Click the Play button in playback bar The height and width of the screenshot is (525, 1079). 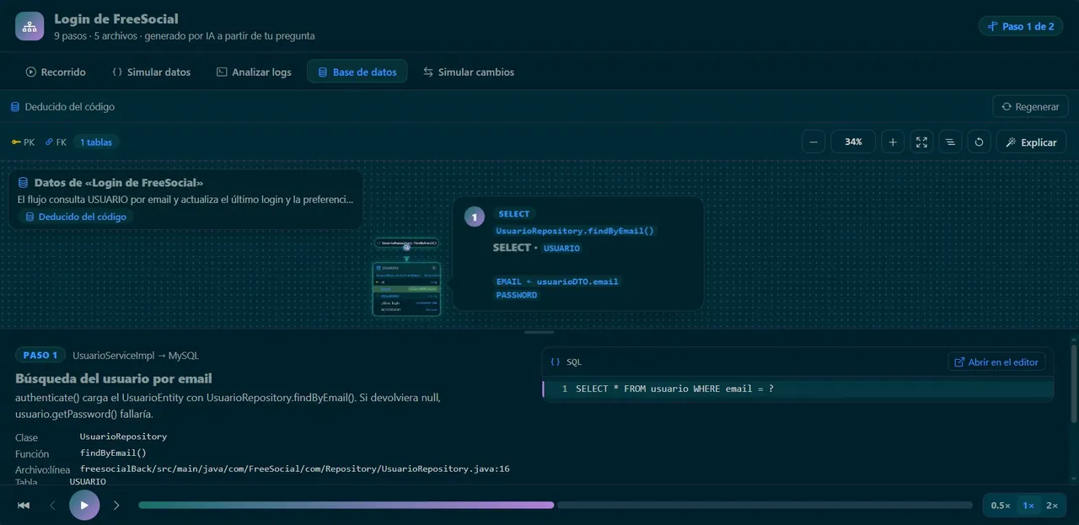tap(84, 505)
